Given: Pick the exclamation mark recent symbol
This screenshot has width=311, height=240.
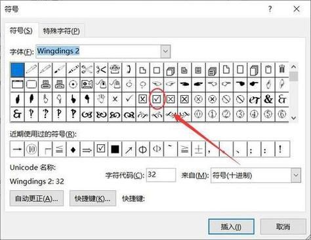Looking at the screenshot, I should [282, 149].
